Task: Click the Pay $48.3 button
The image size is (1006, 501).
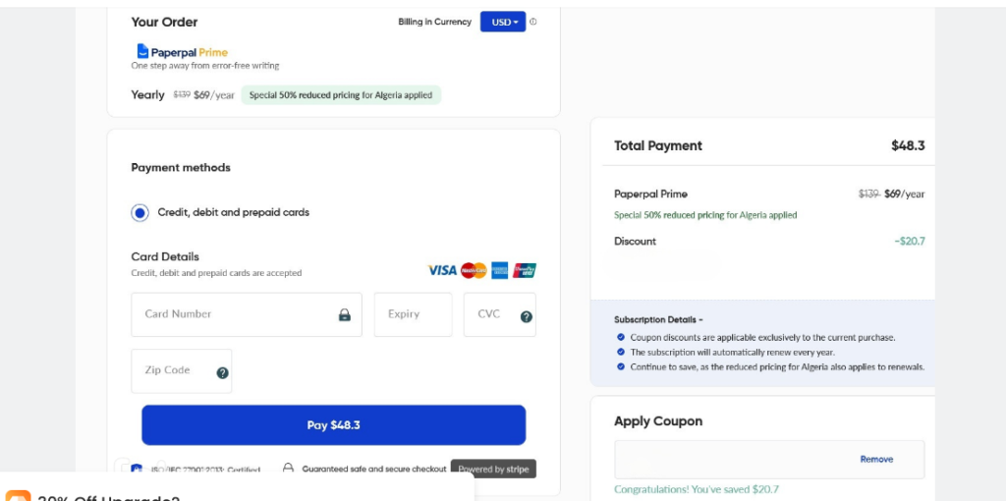Action: tap(333, 425)
